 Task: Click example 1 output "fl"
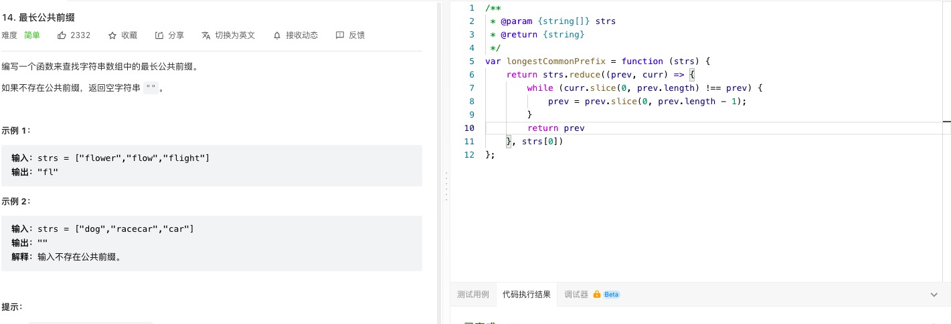(35, 172)
